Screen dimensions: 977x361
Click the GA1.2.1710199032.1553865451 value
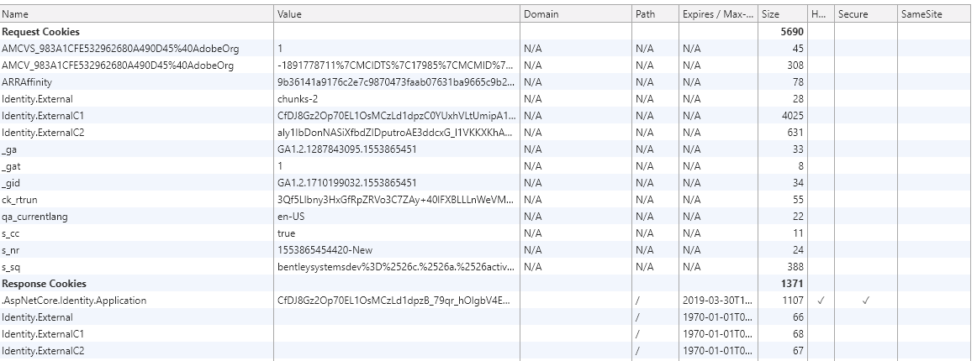(347, 182)
